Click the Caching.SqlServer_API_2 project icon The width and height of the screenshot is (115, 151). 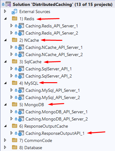point(21,76)
